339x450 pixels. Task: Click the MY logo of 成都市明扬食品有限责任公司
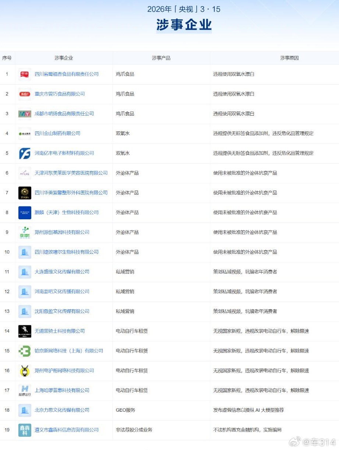tap(25, 114)
